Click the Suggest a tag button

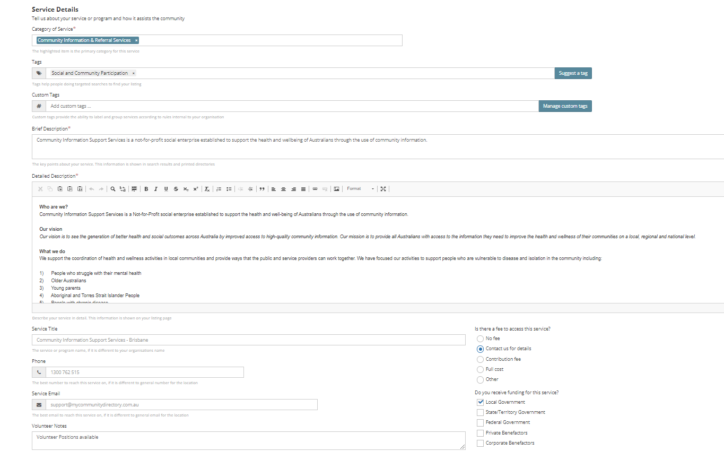pyautogui.click(x=573, y=73)
